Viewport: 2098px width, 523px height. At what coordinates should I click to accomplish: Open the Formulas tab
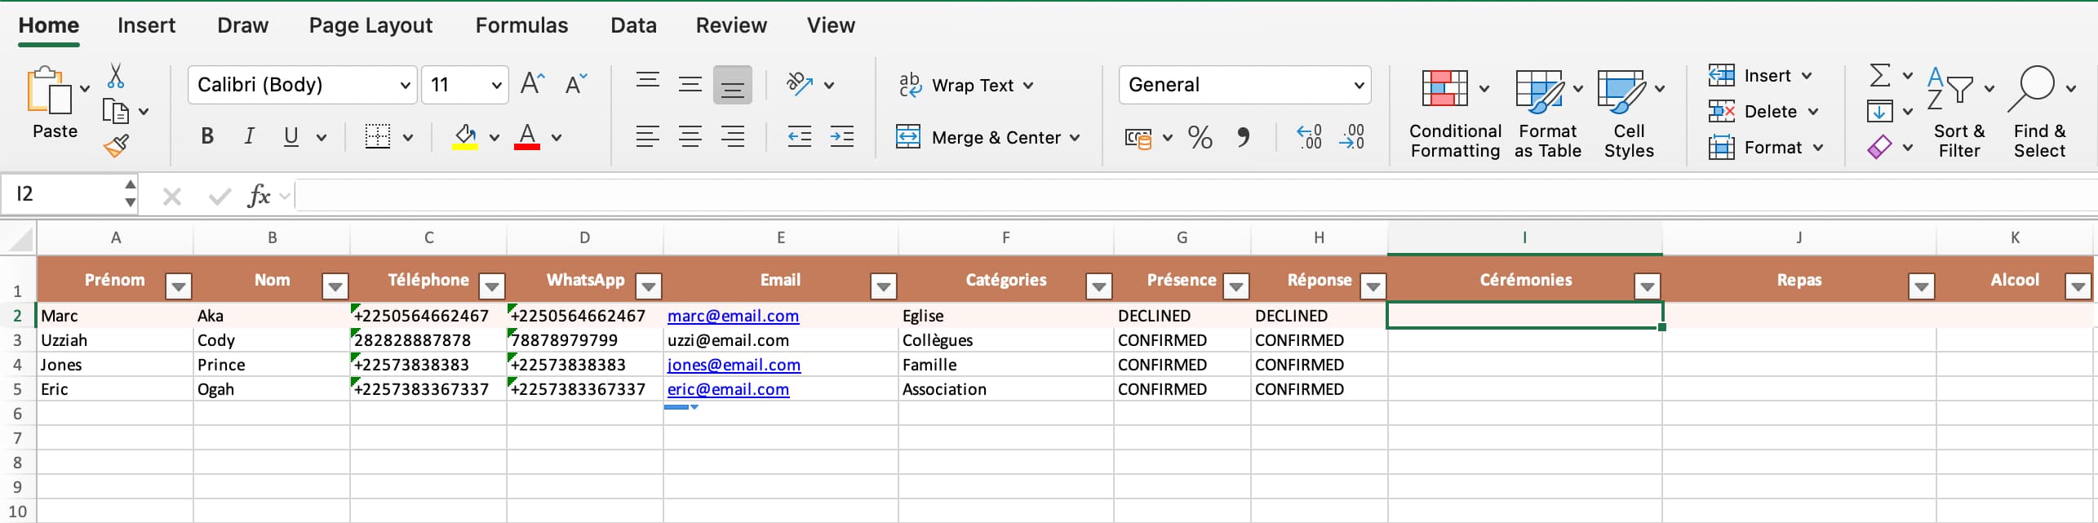521,25
